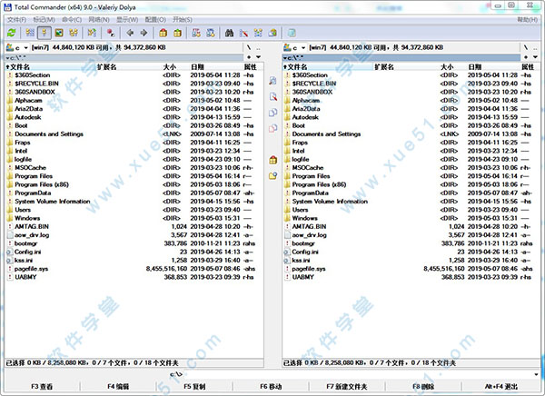545x396 pixels.
Task: Click the Notepad icon at toolbar end
Action: click(x=292, y=32)
